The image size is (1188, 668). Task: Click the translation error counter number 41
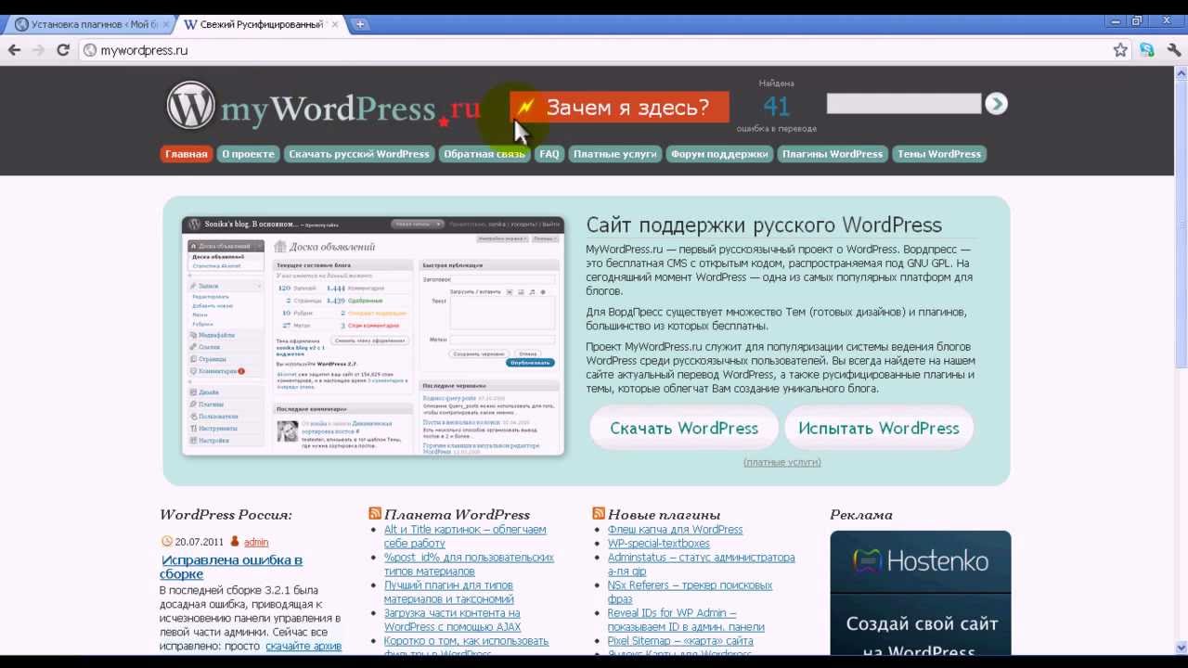pos(776,106)
